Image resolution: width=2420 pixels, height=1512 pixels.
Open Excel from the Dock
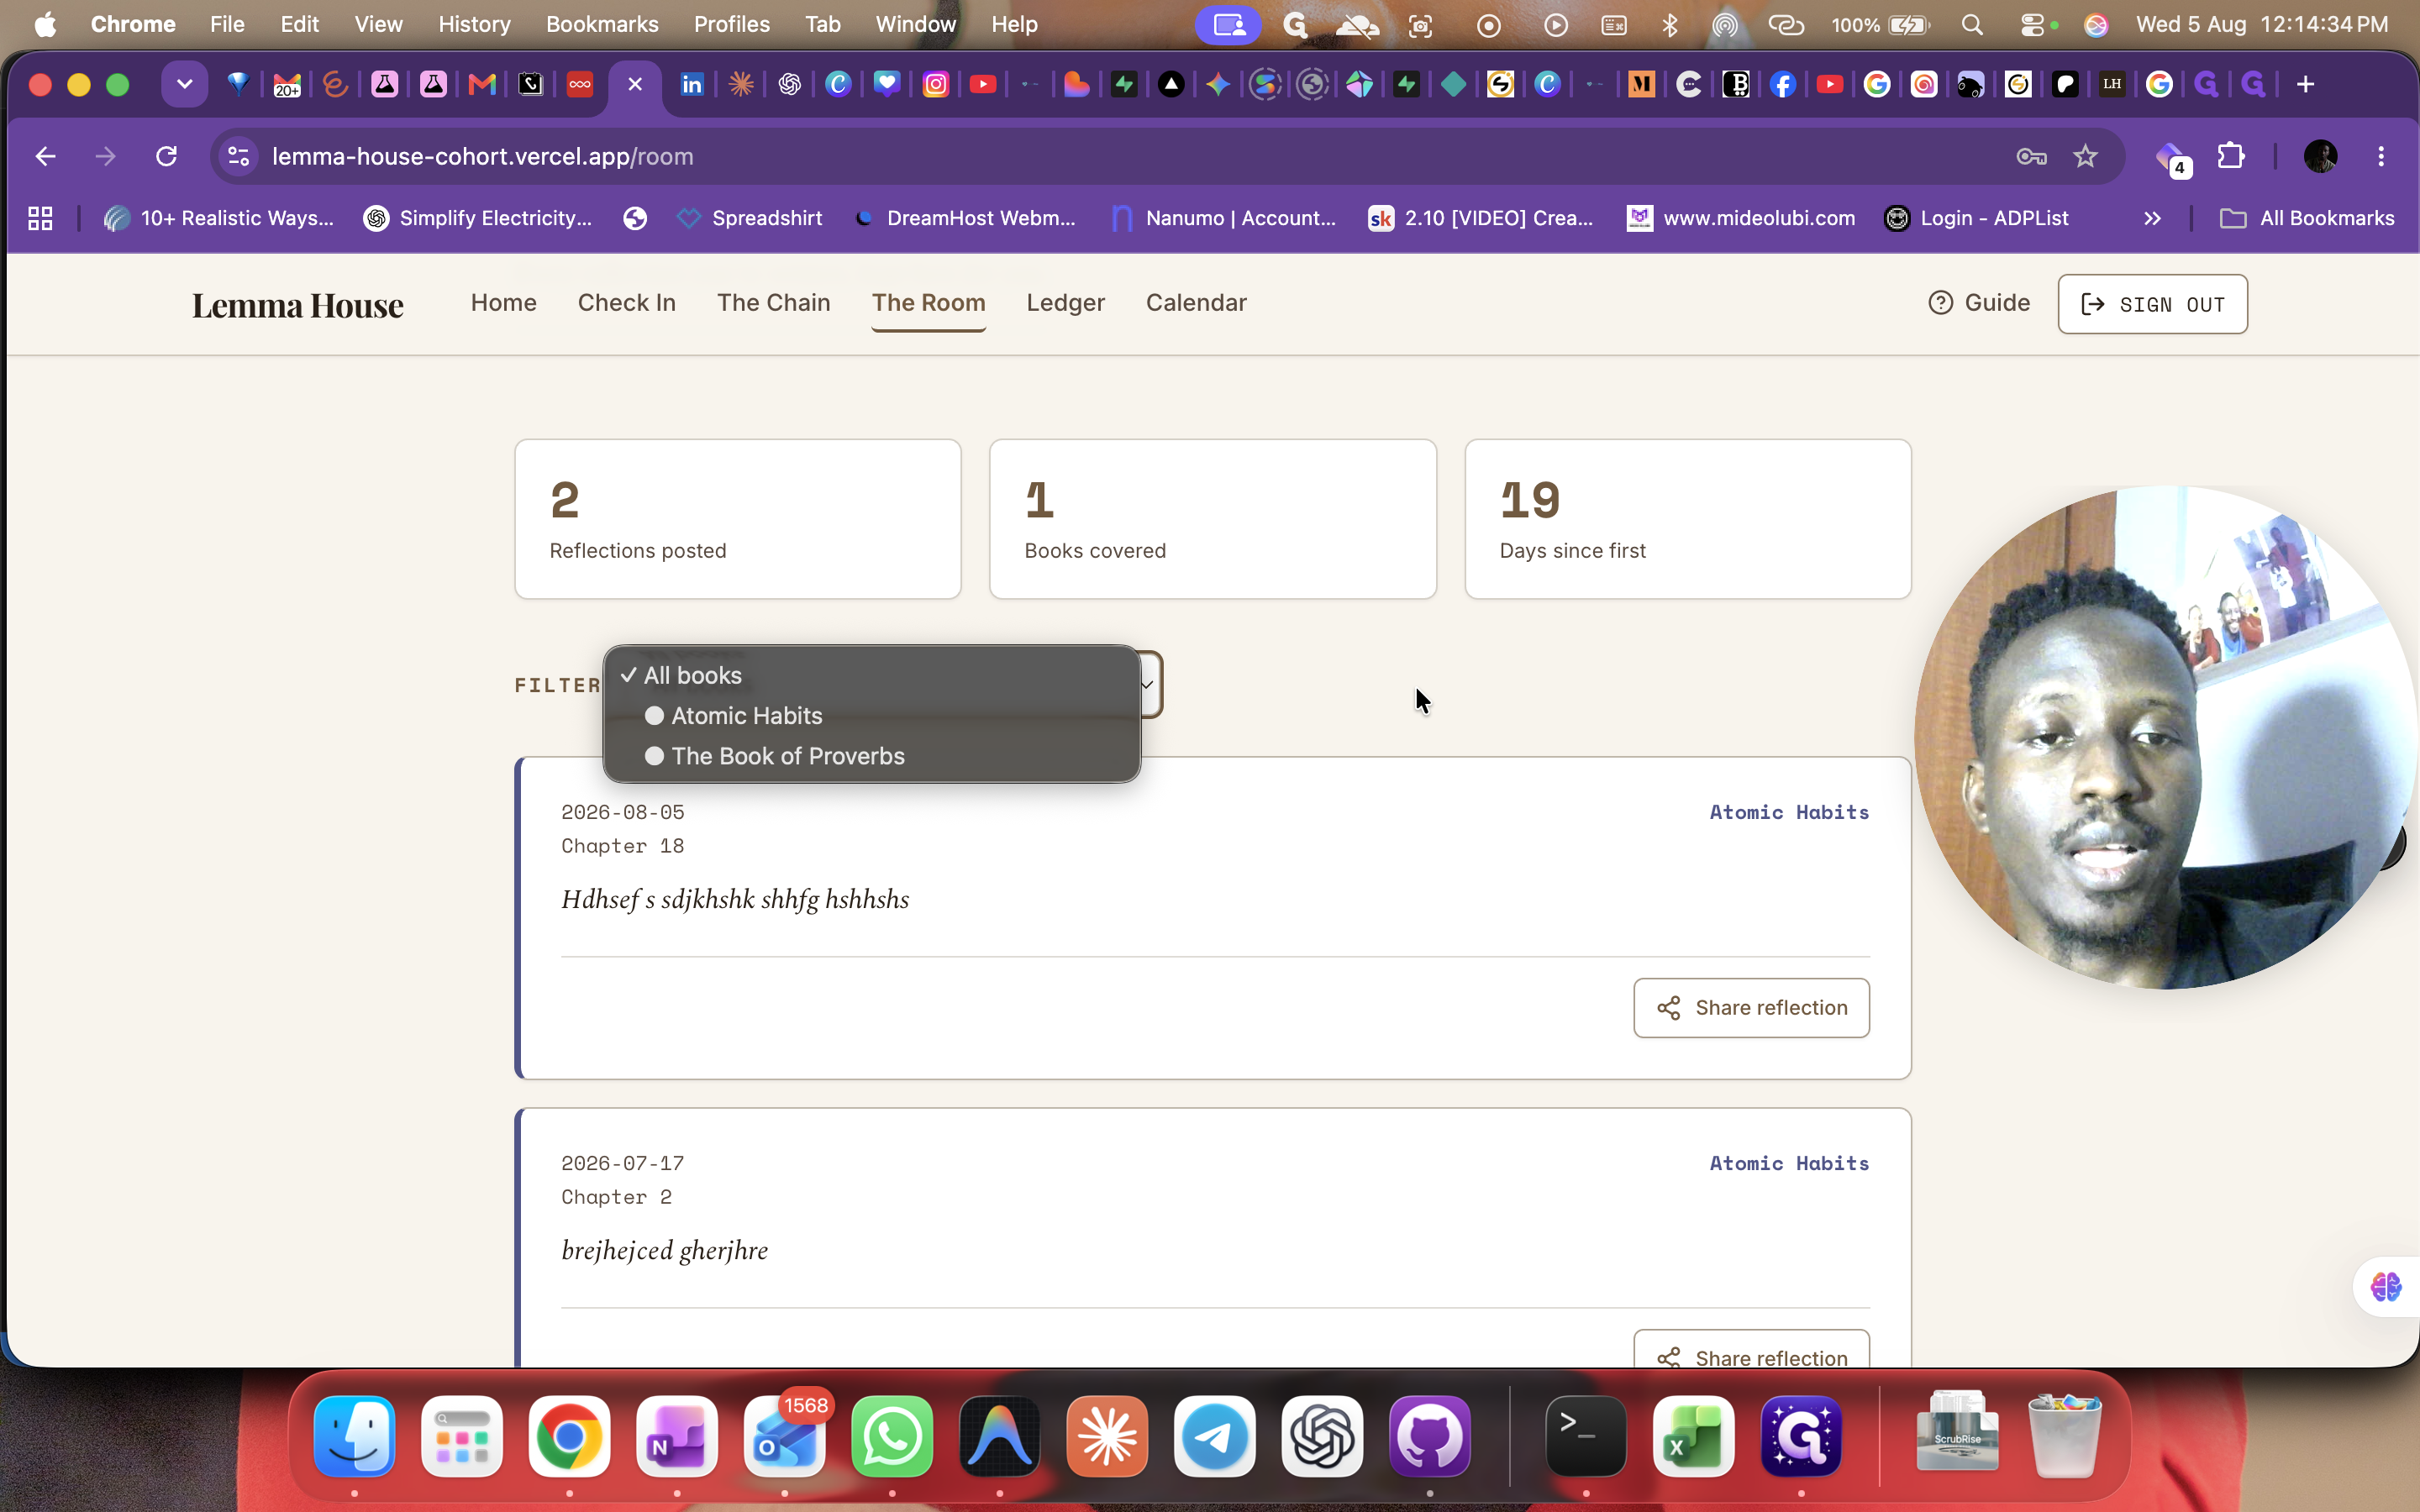tap(1694, 1436)
